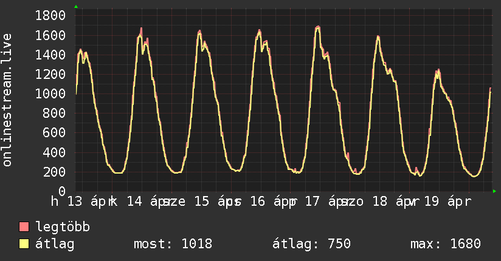Click the 'most: 1018' current value
Viewport: 501px width, 261px height.
(172, 244)
